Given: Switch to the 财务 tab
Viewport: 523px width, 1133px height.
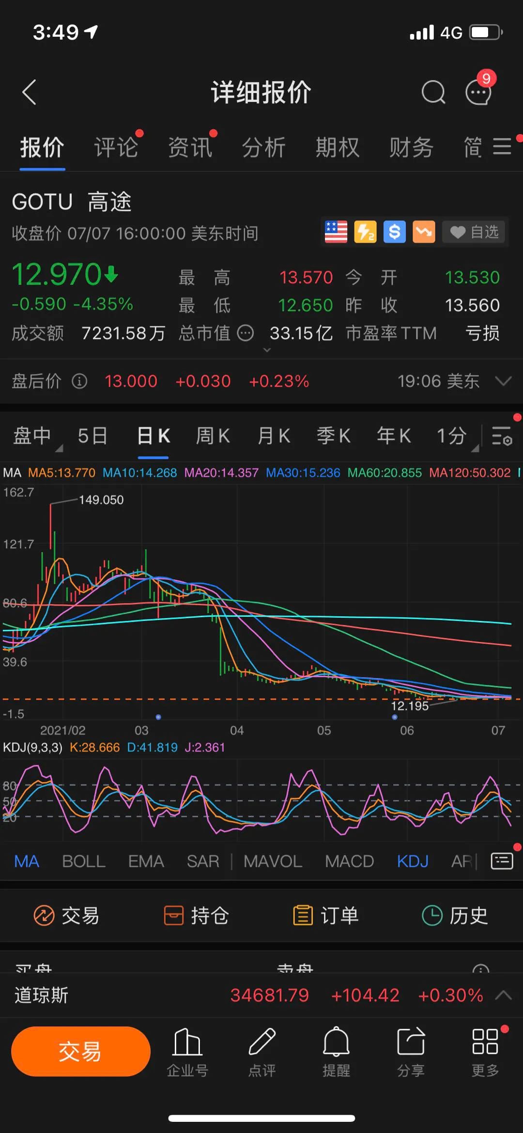Looking at the screenshot, I should pos(412,147).
